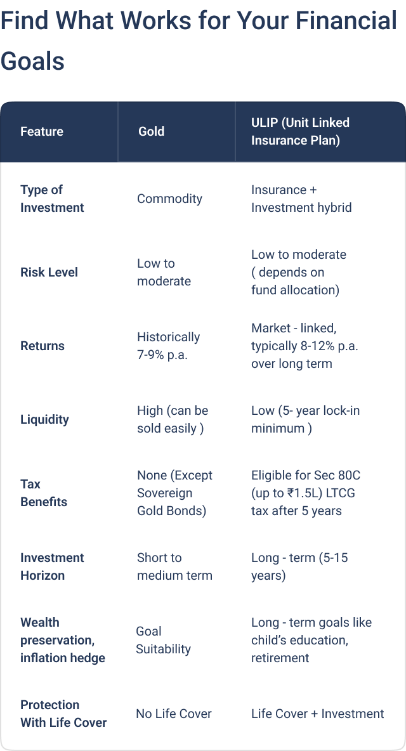Image resolution: width=406 pixels, height=751 pixels.
Task: Click the 'Life Cover + Investment' cell
Action: coord(317,714)
